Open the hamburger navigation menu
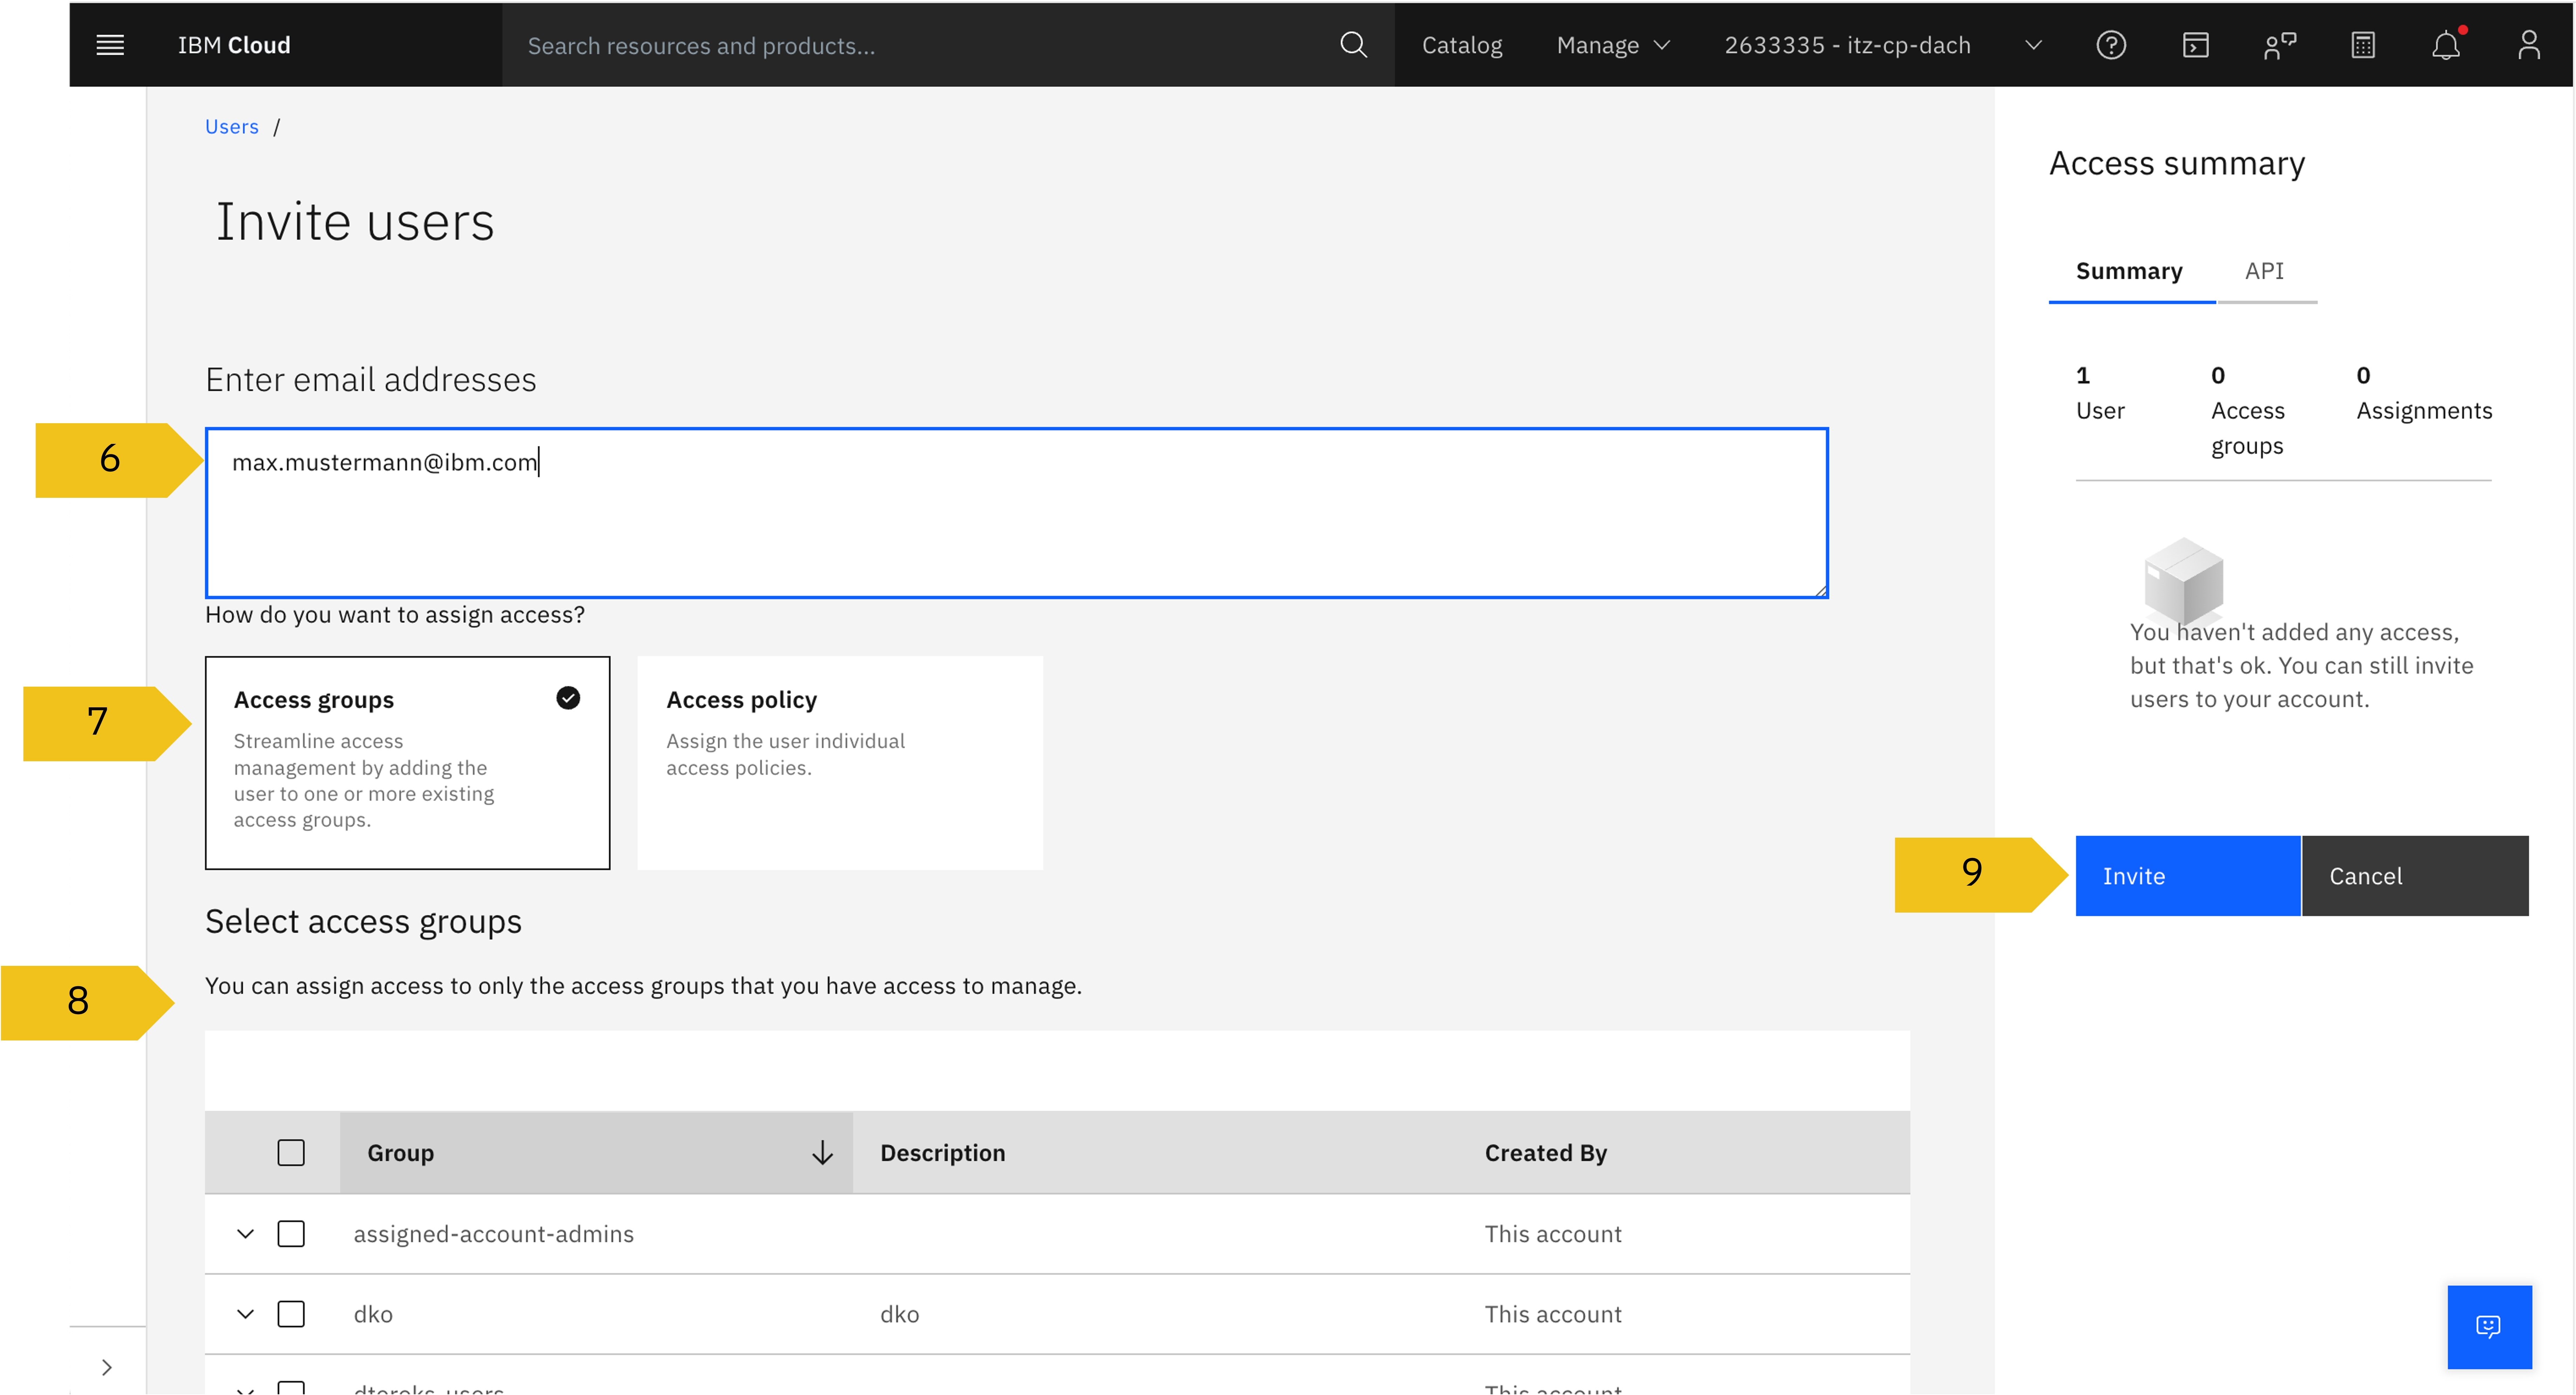 110,45
